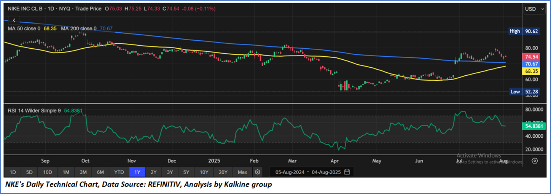
Task: Click the 70.67 blue MA axis tag
Action: (531, 64)
